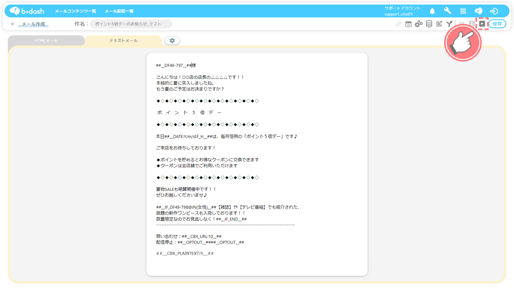Click line ご来店をお待ちしております！
The width and height of the screenshot is (514, 289).
186,148
